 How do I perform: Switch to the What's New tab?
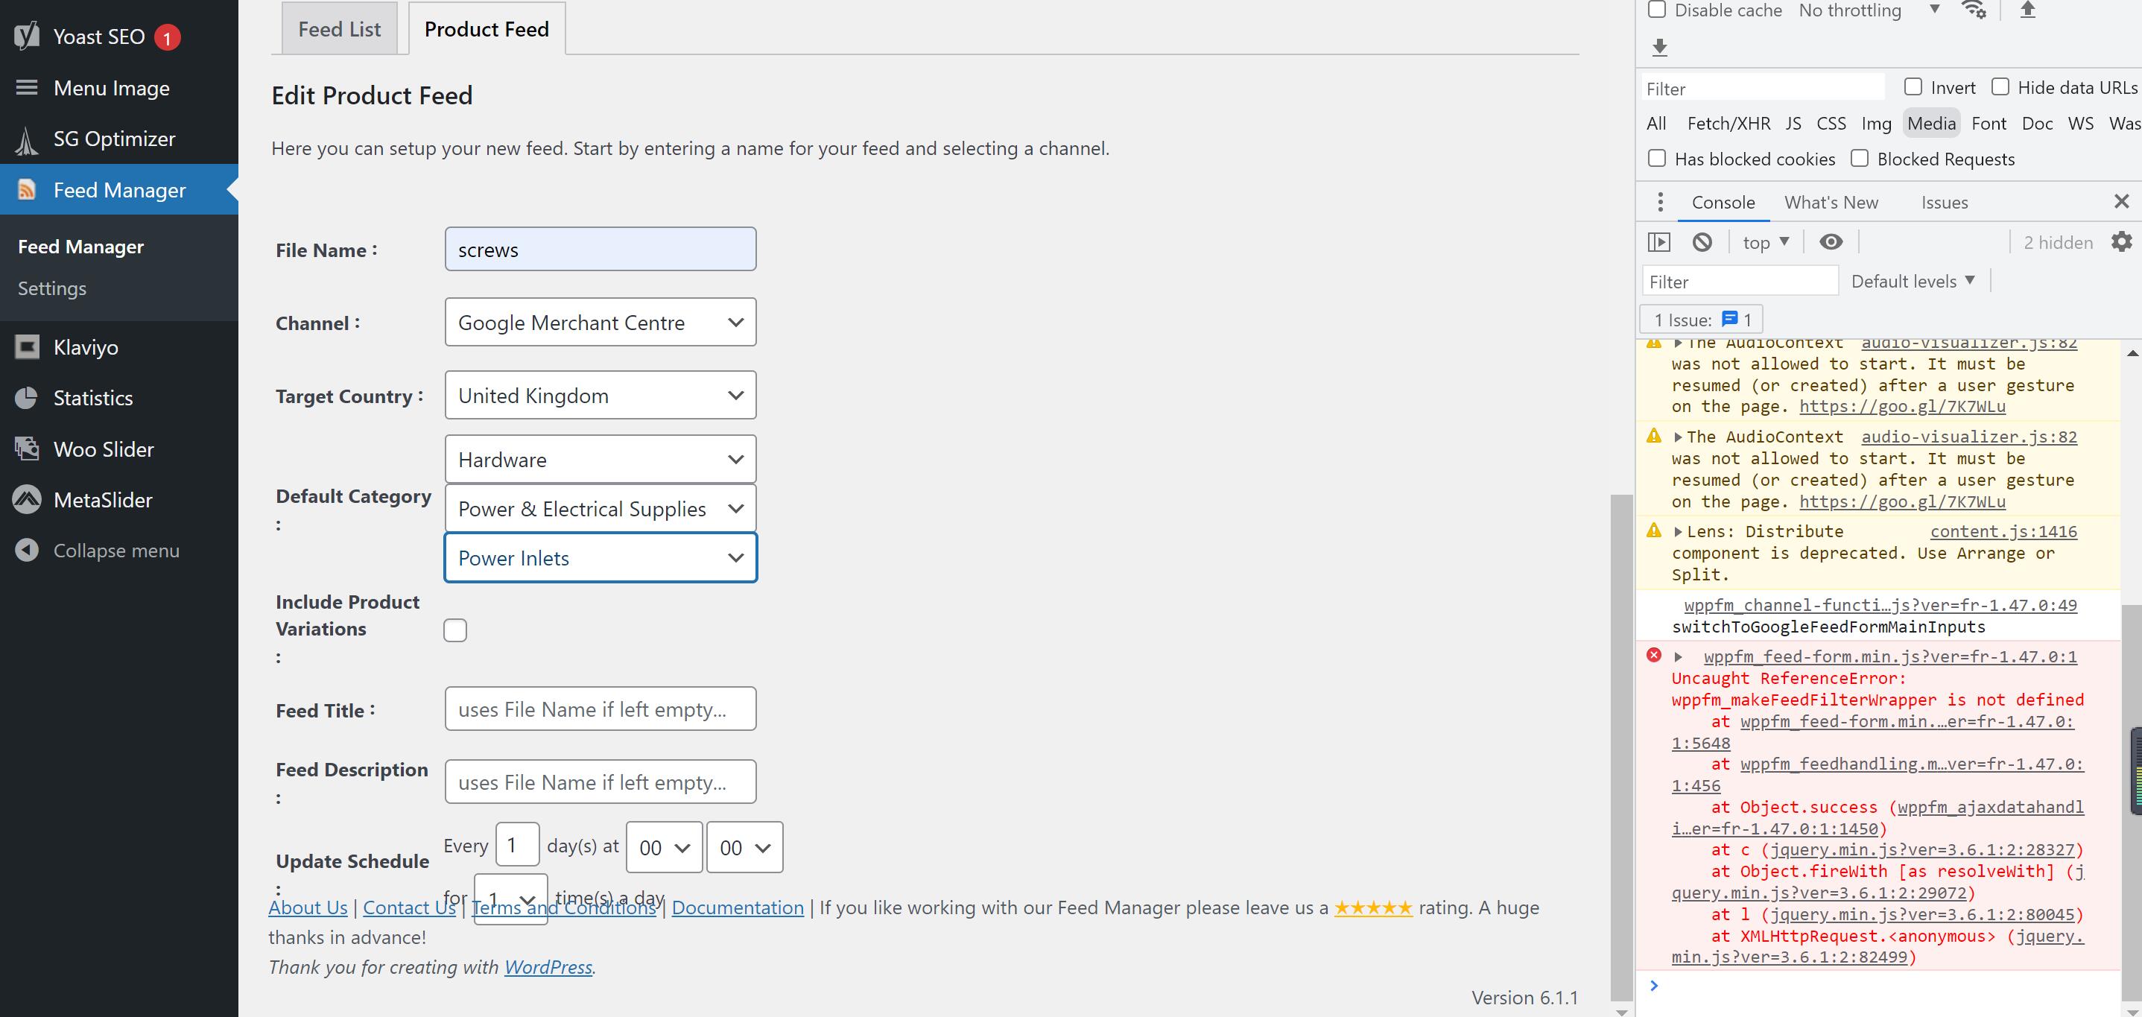1831,202
